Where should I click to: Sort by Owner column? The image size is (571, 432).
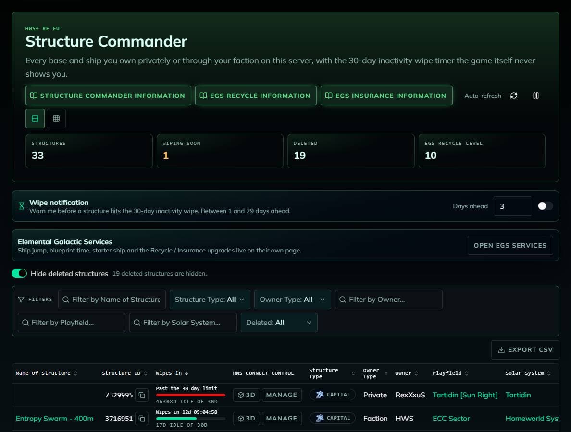(x=407, y=373)
